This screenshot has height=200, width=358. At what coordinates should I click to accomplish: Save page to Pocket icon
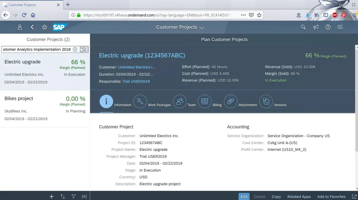(x=251, y=15)
